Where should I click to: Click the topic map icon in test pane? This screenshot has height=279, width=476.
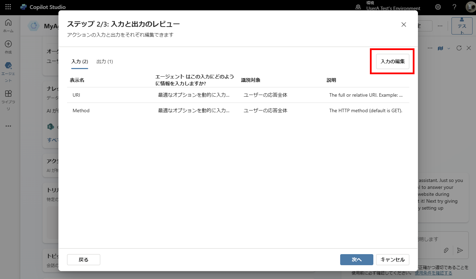click(x=440, y=48)
